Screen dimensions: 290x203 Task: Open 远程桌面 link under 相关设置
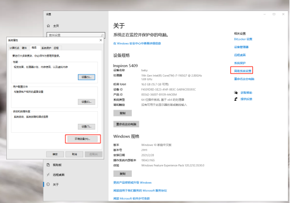pyautogui.click(x=240, y=55)
